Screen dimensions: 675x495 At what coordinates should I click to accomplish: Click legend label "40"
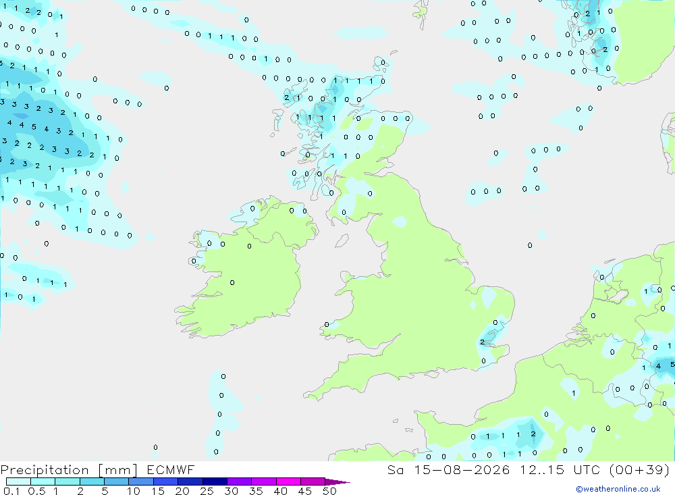pyautogui.click(x=281, y=491)
